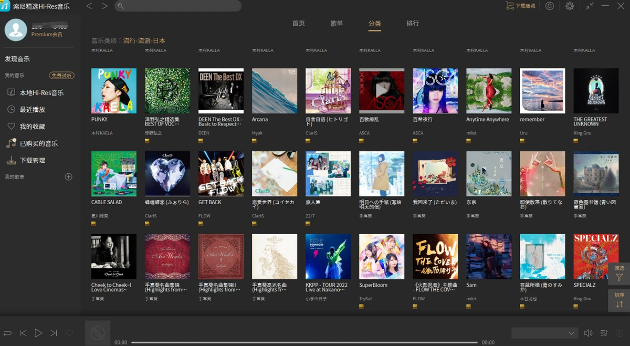
Task: Switch to the 排行 tab
Action: coord(413,24)
